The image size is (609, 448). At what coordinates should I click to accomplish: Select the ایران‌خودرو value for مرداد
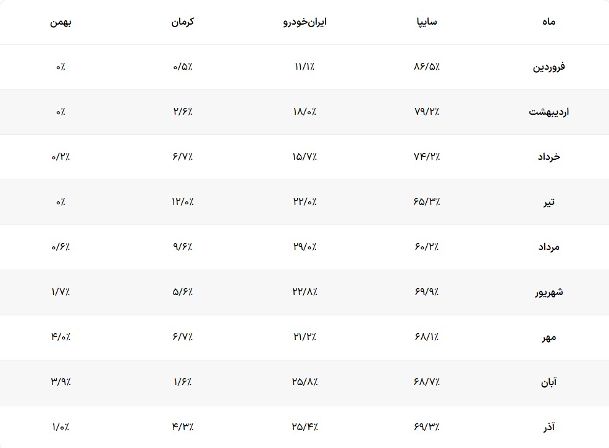coord(304,247)
